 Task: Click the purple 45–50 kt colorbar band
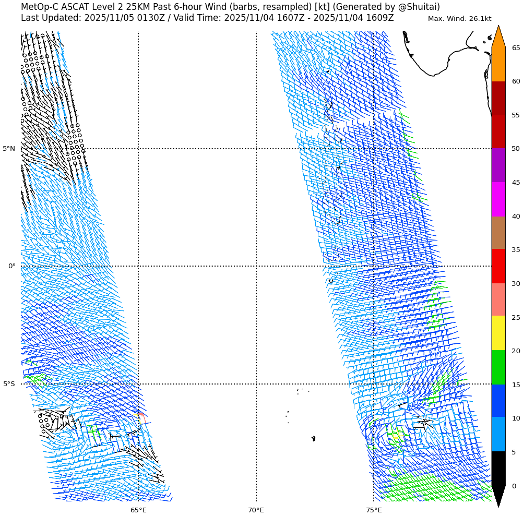click(x=498, y=165)
